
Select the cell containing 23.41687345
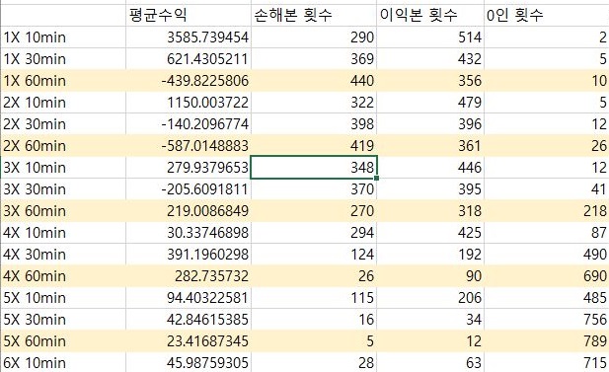point(189,341)
